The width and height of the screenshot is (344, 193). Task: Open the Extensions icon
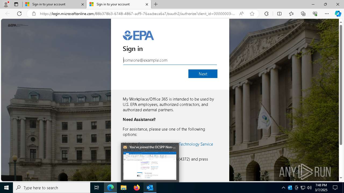(x=266, y=14)
